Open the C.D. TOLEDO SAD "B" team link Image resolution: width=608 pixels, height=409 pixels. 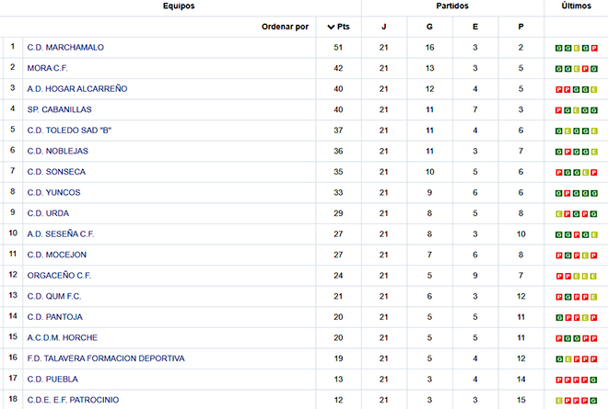pos(69,131)
